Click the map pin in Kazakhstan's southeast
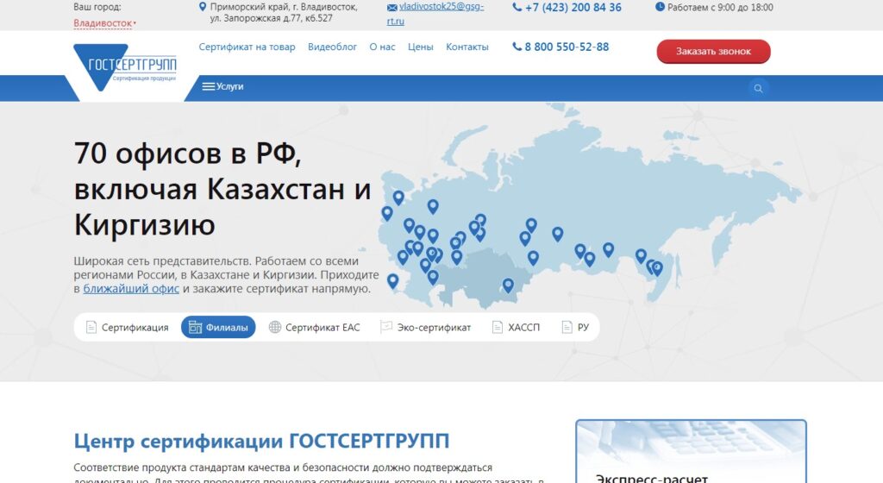This screenshot has height=483, width=883. click(508, 285)
